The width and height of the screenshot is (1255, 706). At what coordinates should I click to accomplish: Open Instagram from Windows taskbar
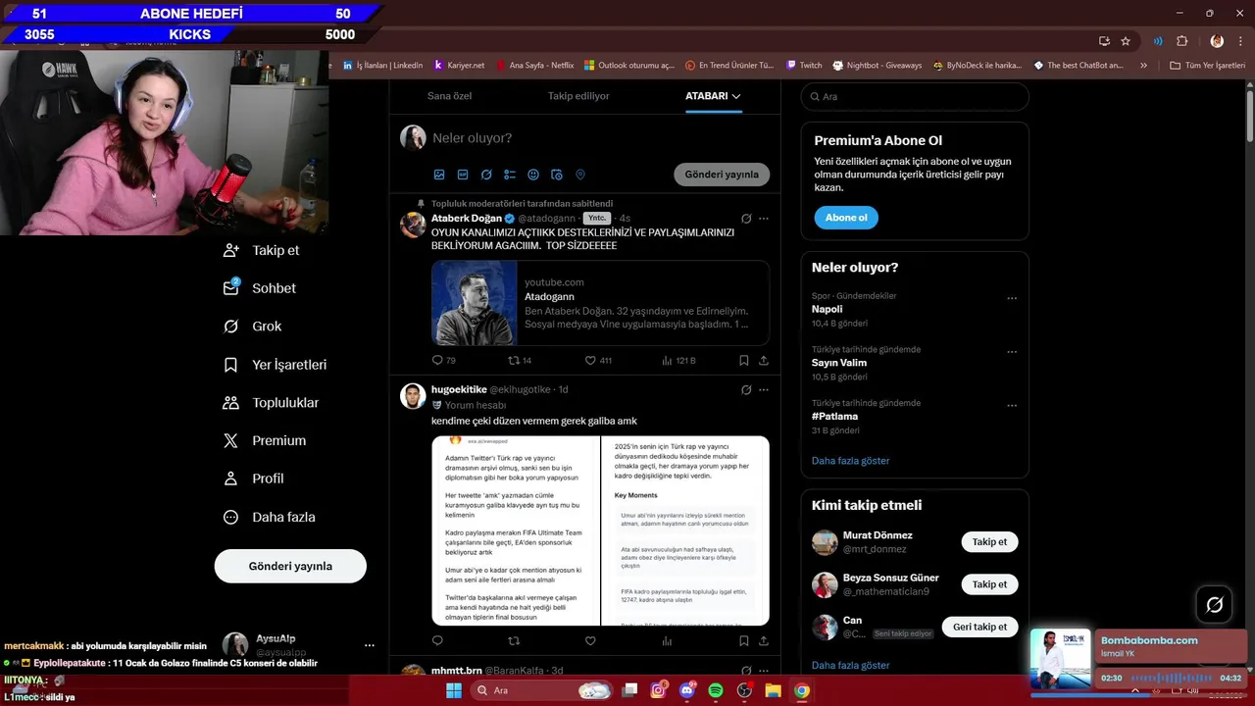(659, 690)
